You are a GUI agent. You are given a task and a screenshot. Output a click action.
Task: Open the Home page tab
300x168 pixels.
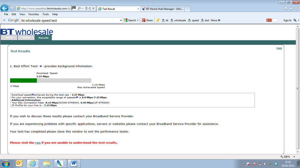pos(9,38)
